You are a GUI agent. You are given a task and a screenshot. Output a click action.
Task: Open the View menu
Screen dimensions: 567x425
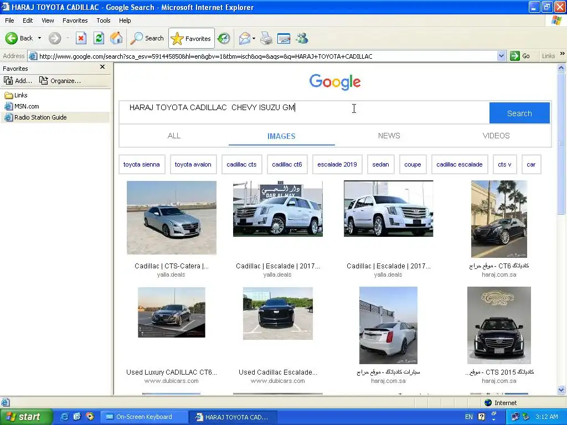pyautogui.click(x=48, y=20)
